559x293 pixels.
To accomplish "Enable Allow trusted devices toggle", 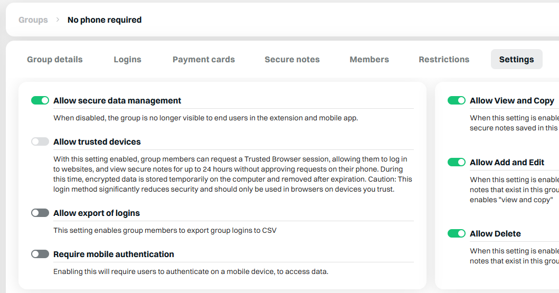I will (x=40, y=141).
